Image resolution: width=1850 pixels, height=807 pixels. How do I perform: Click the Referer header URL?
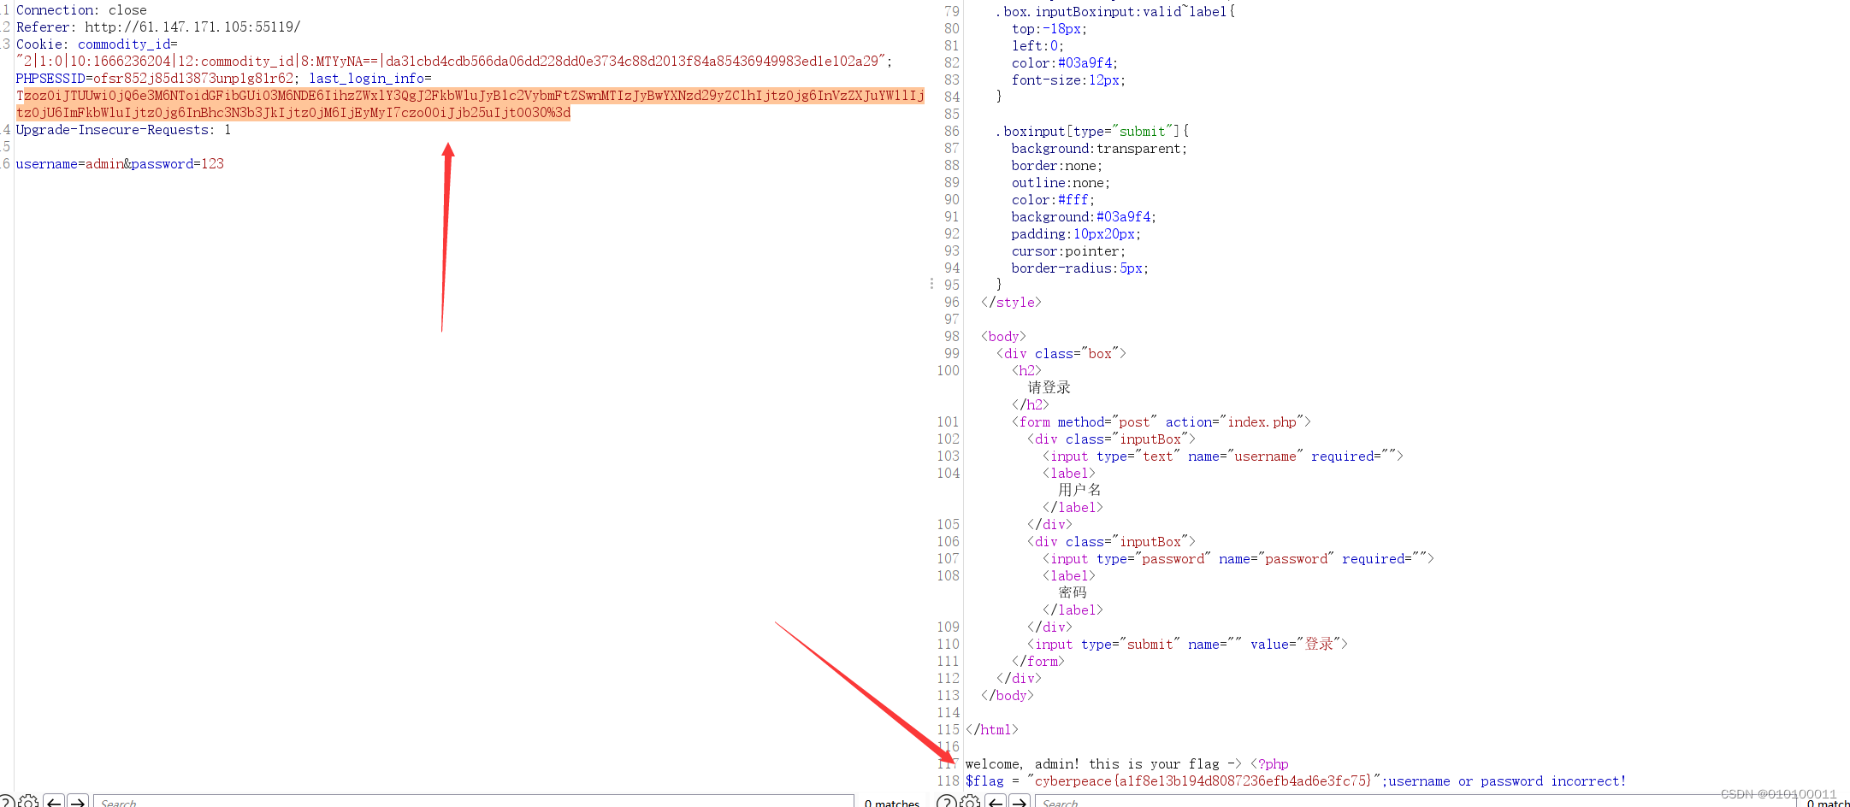click(192, 27)
